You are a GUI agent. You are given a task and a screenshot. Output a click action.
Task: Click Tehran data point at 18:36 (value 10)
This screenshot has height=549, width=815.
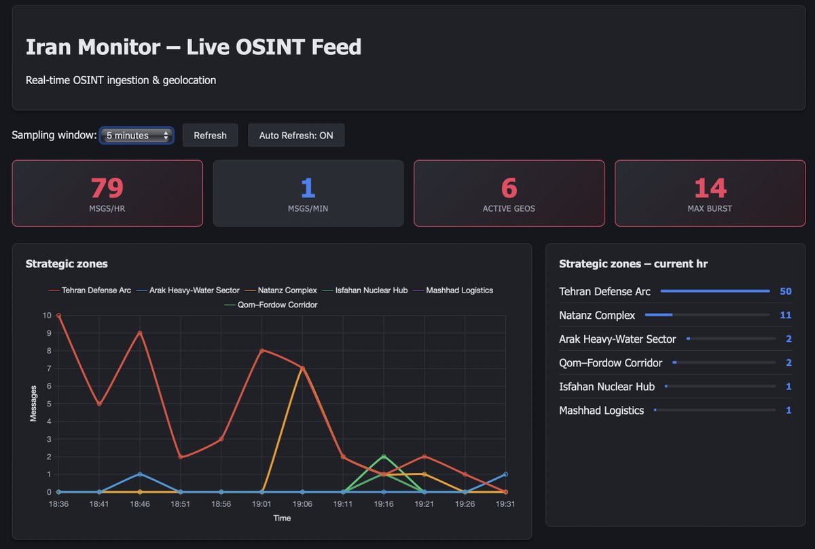(59, 316)
